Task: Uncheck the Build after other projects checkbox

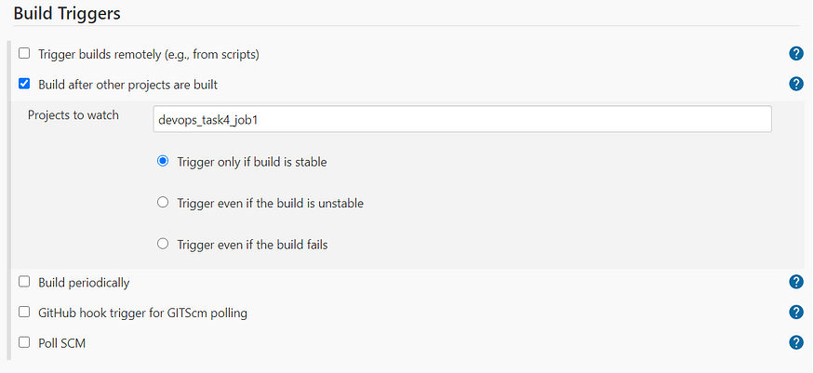Action: coord(24,84)
